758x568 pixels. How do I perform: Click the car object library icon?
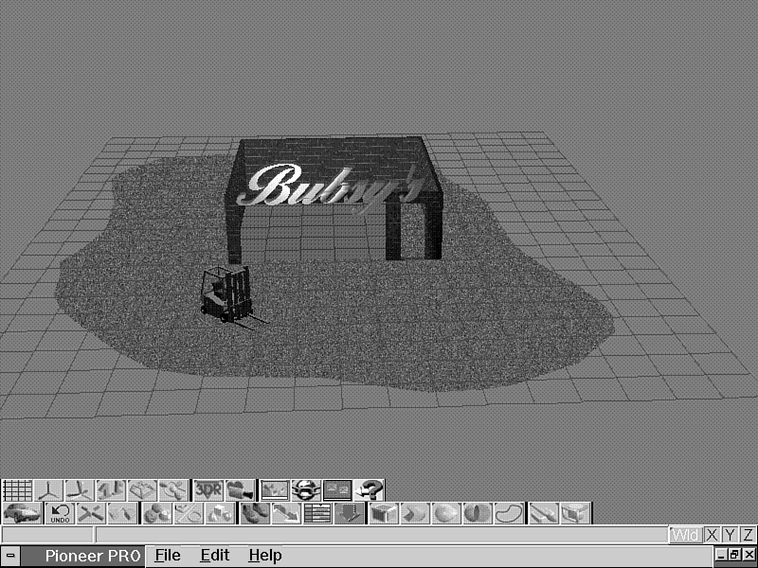pyautogui.click(x=21, y=514)
